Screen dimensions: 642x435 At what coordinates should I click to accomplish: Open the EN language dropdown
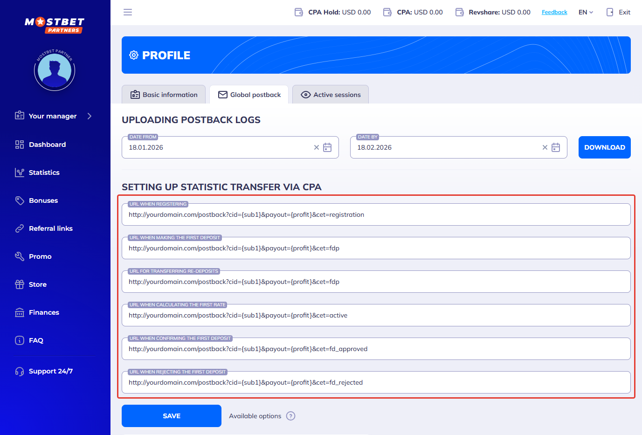click(x=586, y=12)
